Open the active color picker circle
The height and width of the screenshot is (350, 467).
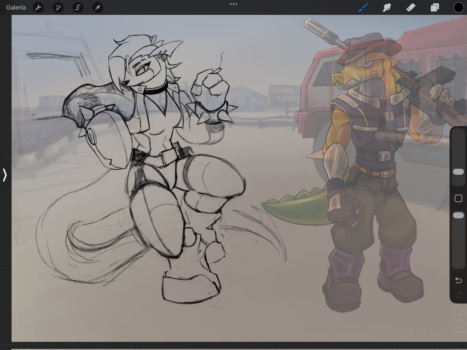pos(458,7)
